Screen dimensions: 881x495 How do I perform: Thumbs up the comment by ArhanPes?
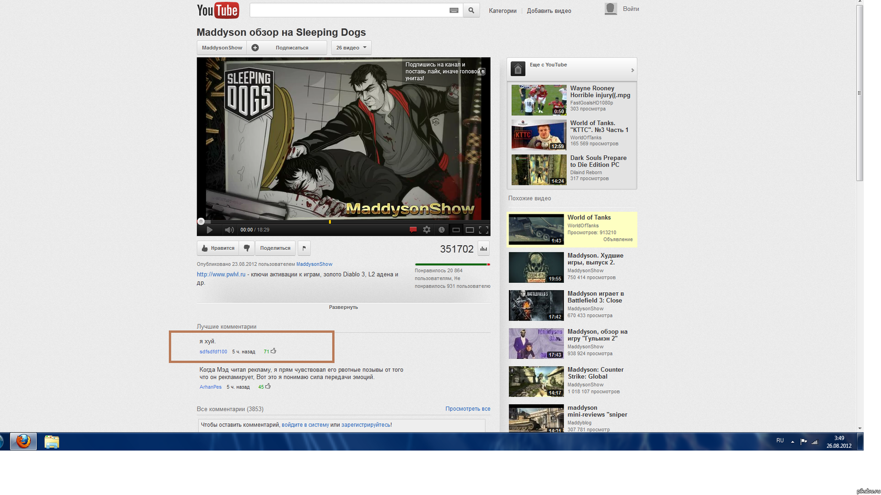tap(268, 387)
